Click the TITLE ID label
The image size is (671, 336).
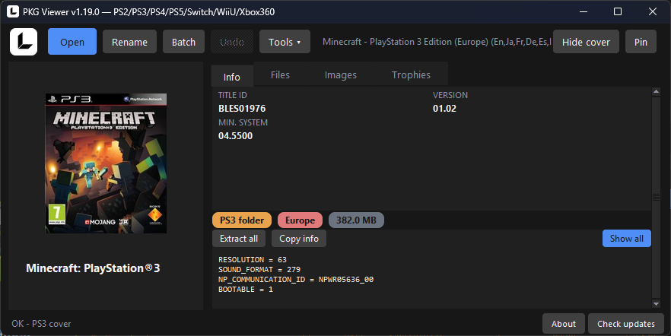(x=232, y=95)
